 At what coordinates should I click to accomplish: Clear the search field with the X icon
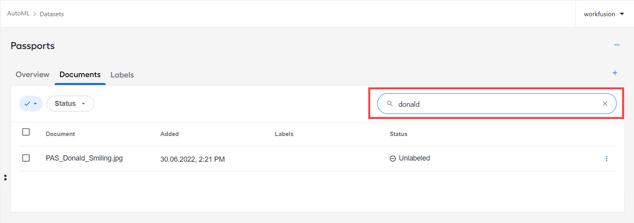tap(605, 104)
